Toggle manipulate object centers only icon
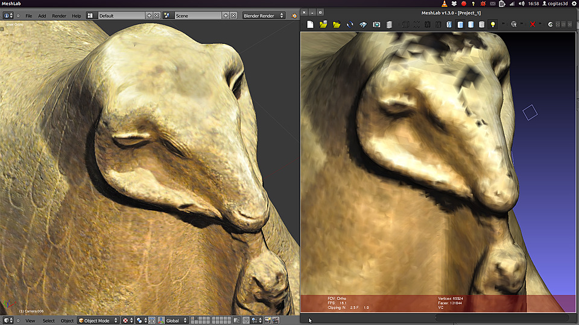The height and width of the screenshot is (325, 579). click(x=152, y=321)
